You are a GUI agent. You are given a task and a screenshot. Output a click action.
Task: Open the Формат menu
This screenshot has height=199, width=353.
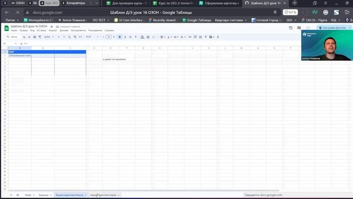coord(53,30)
